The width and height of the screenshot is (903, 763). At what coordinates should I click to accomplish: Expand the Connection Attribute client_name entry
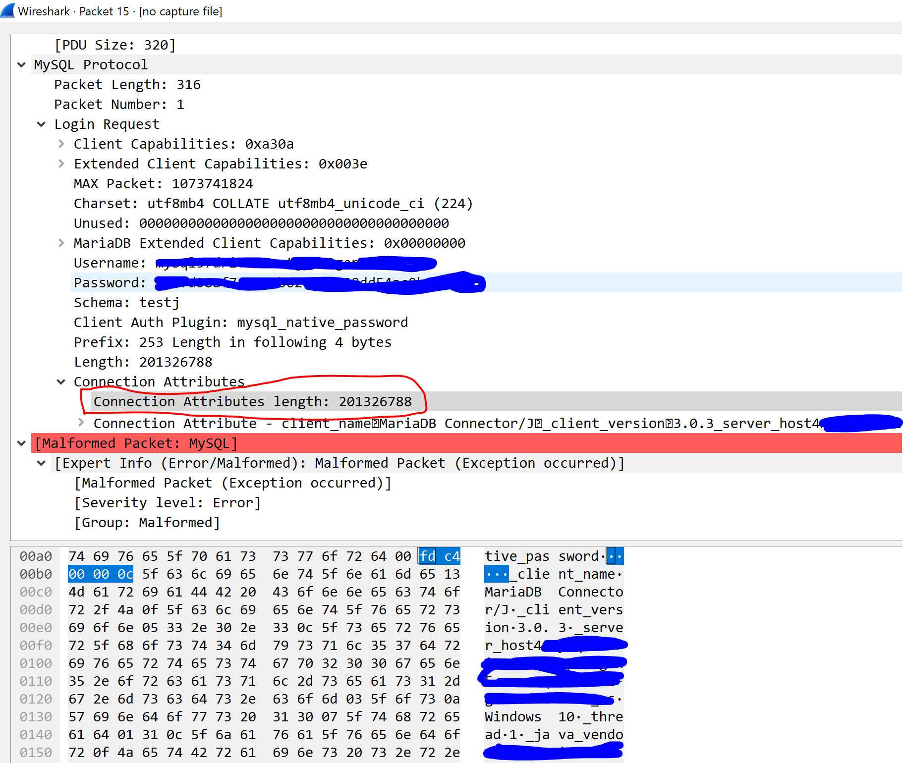[81, 423]
